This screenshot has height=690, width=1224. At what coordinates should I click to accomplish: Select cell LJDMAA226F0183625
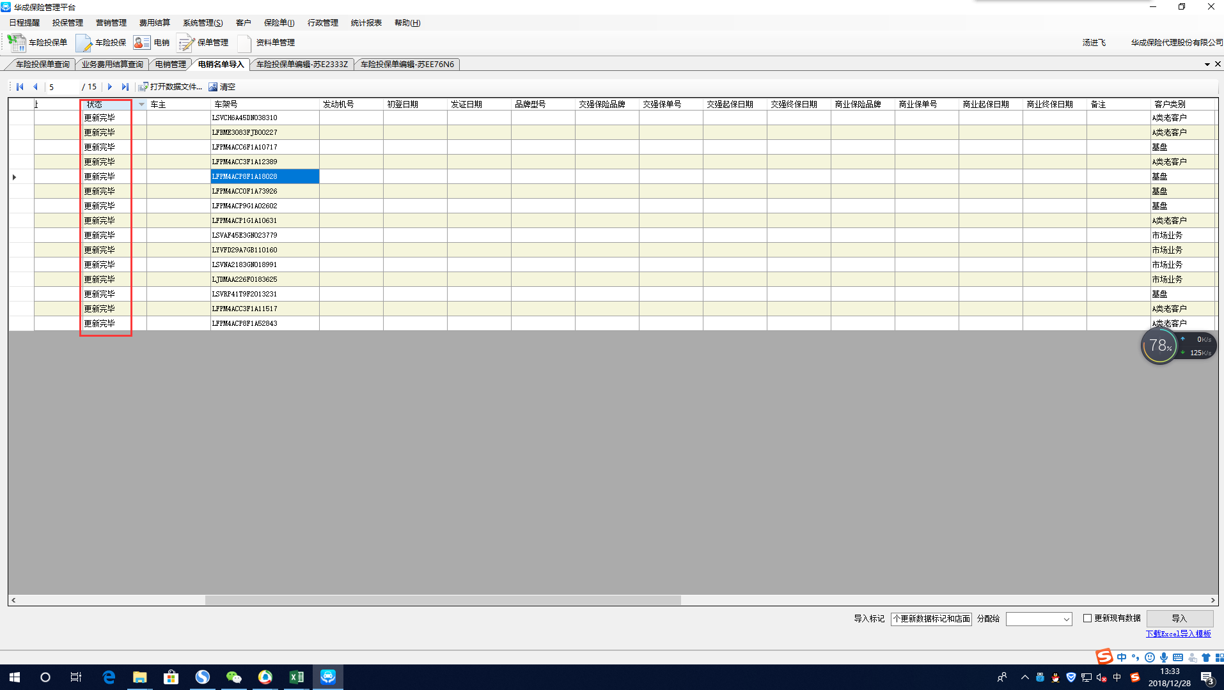coord(265,279)
